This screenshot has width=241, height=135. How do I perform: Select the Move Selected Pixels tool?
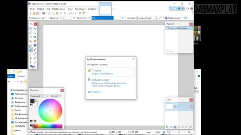coord(35,28)
